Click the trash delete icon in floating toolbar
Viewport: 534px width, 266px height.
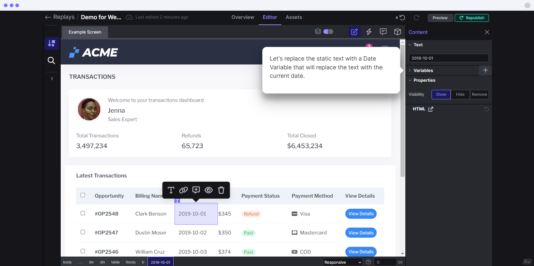pos(221,190)
